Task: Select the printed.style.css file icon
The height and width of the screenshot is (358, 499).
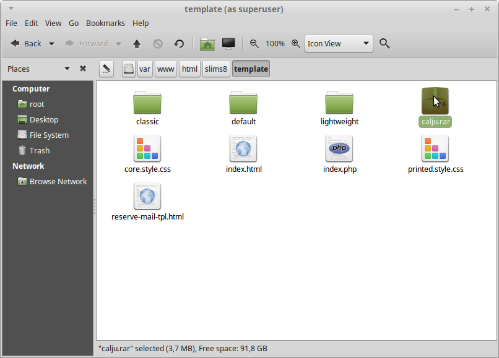Action: coord(435,148)
